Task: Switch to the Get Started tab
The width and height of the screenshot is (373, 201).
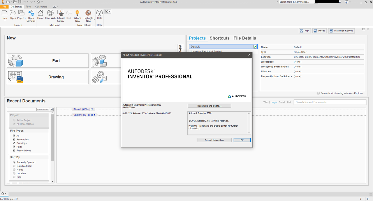Action: (x=16, y=6)
